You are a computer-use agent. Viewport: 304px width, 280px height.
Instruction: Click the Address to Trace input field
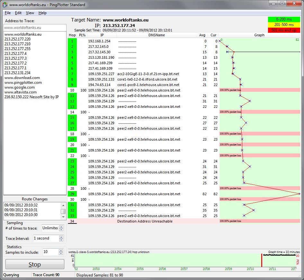click(35, 28)
